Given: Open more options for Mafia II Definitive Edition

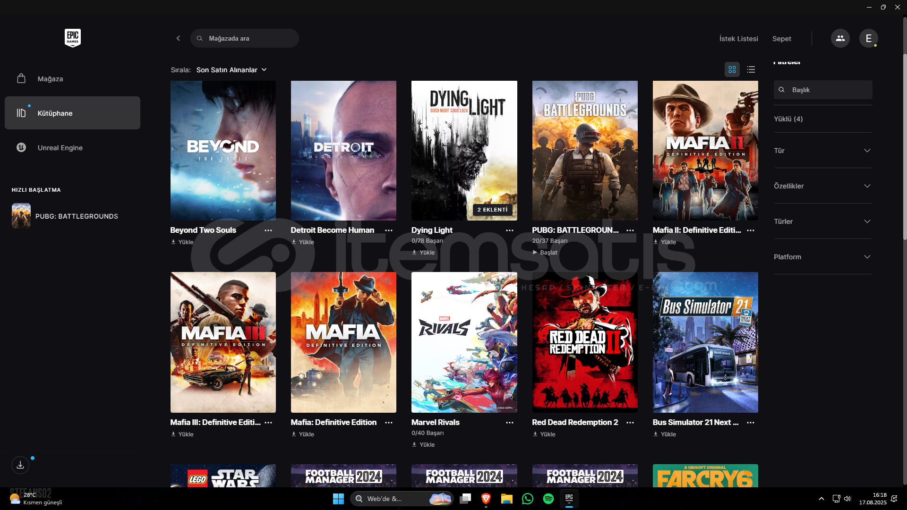Looking at the screenshot, I should click(x=751, y=230).
